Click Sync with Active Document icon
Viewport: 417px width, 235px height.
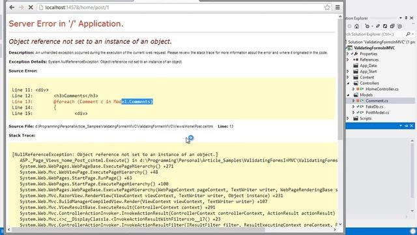coord(378,26)
